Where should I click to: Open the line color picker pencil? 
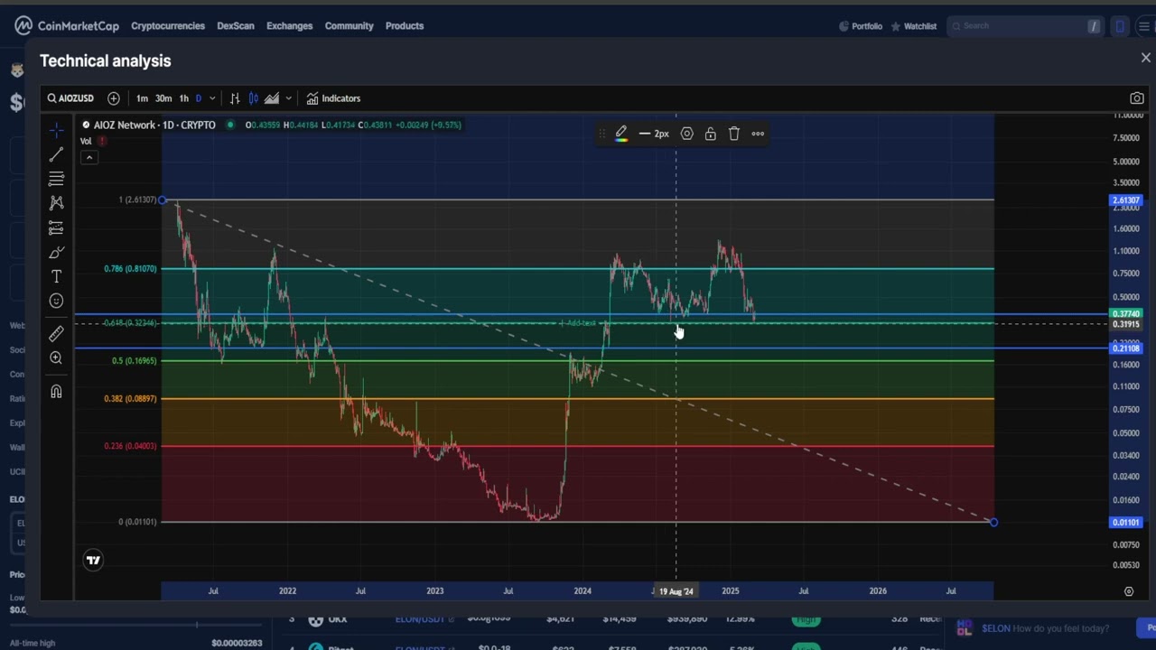pos(621,134)
